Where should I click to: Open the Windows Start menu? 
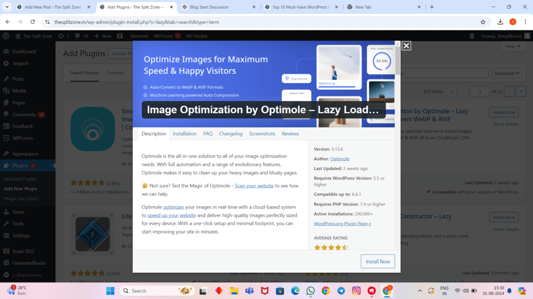[x=110, y=291]
